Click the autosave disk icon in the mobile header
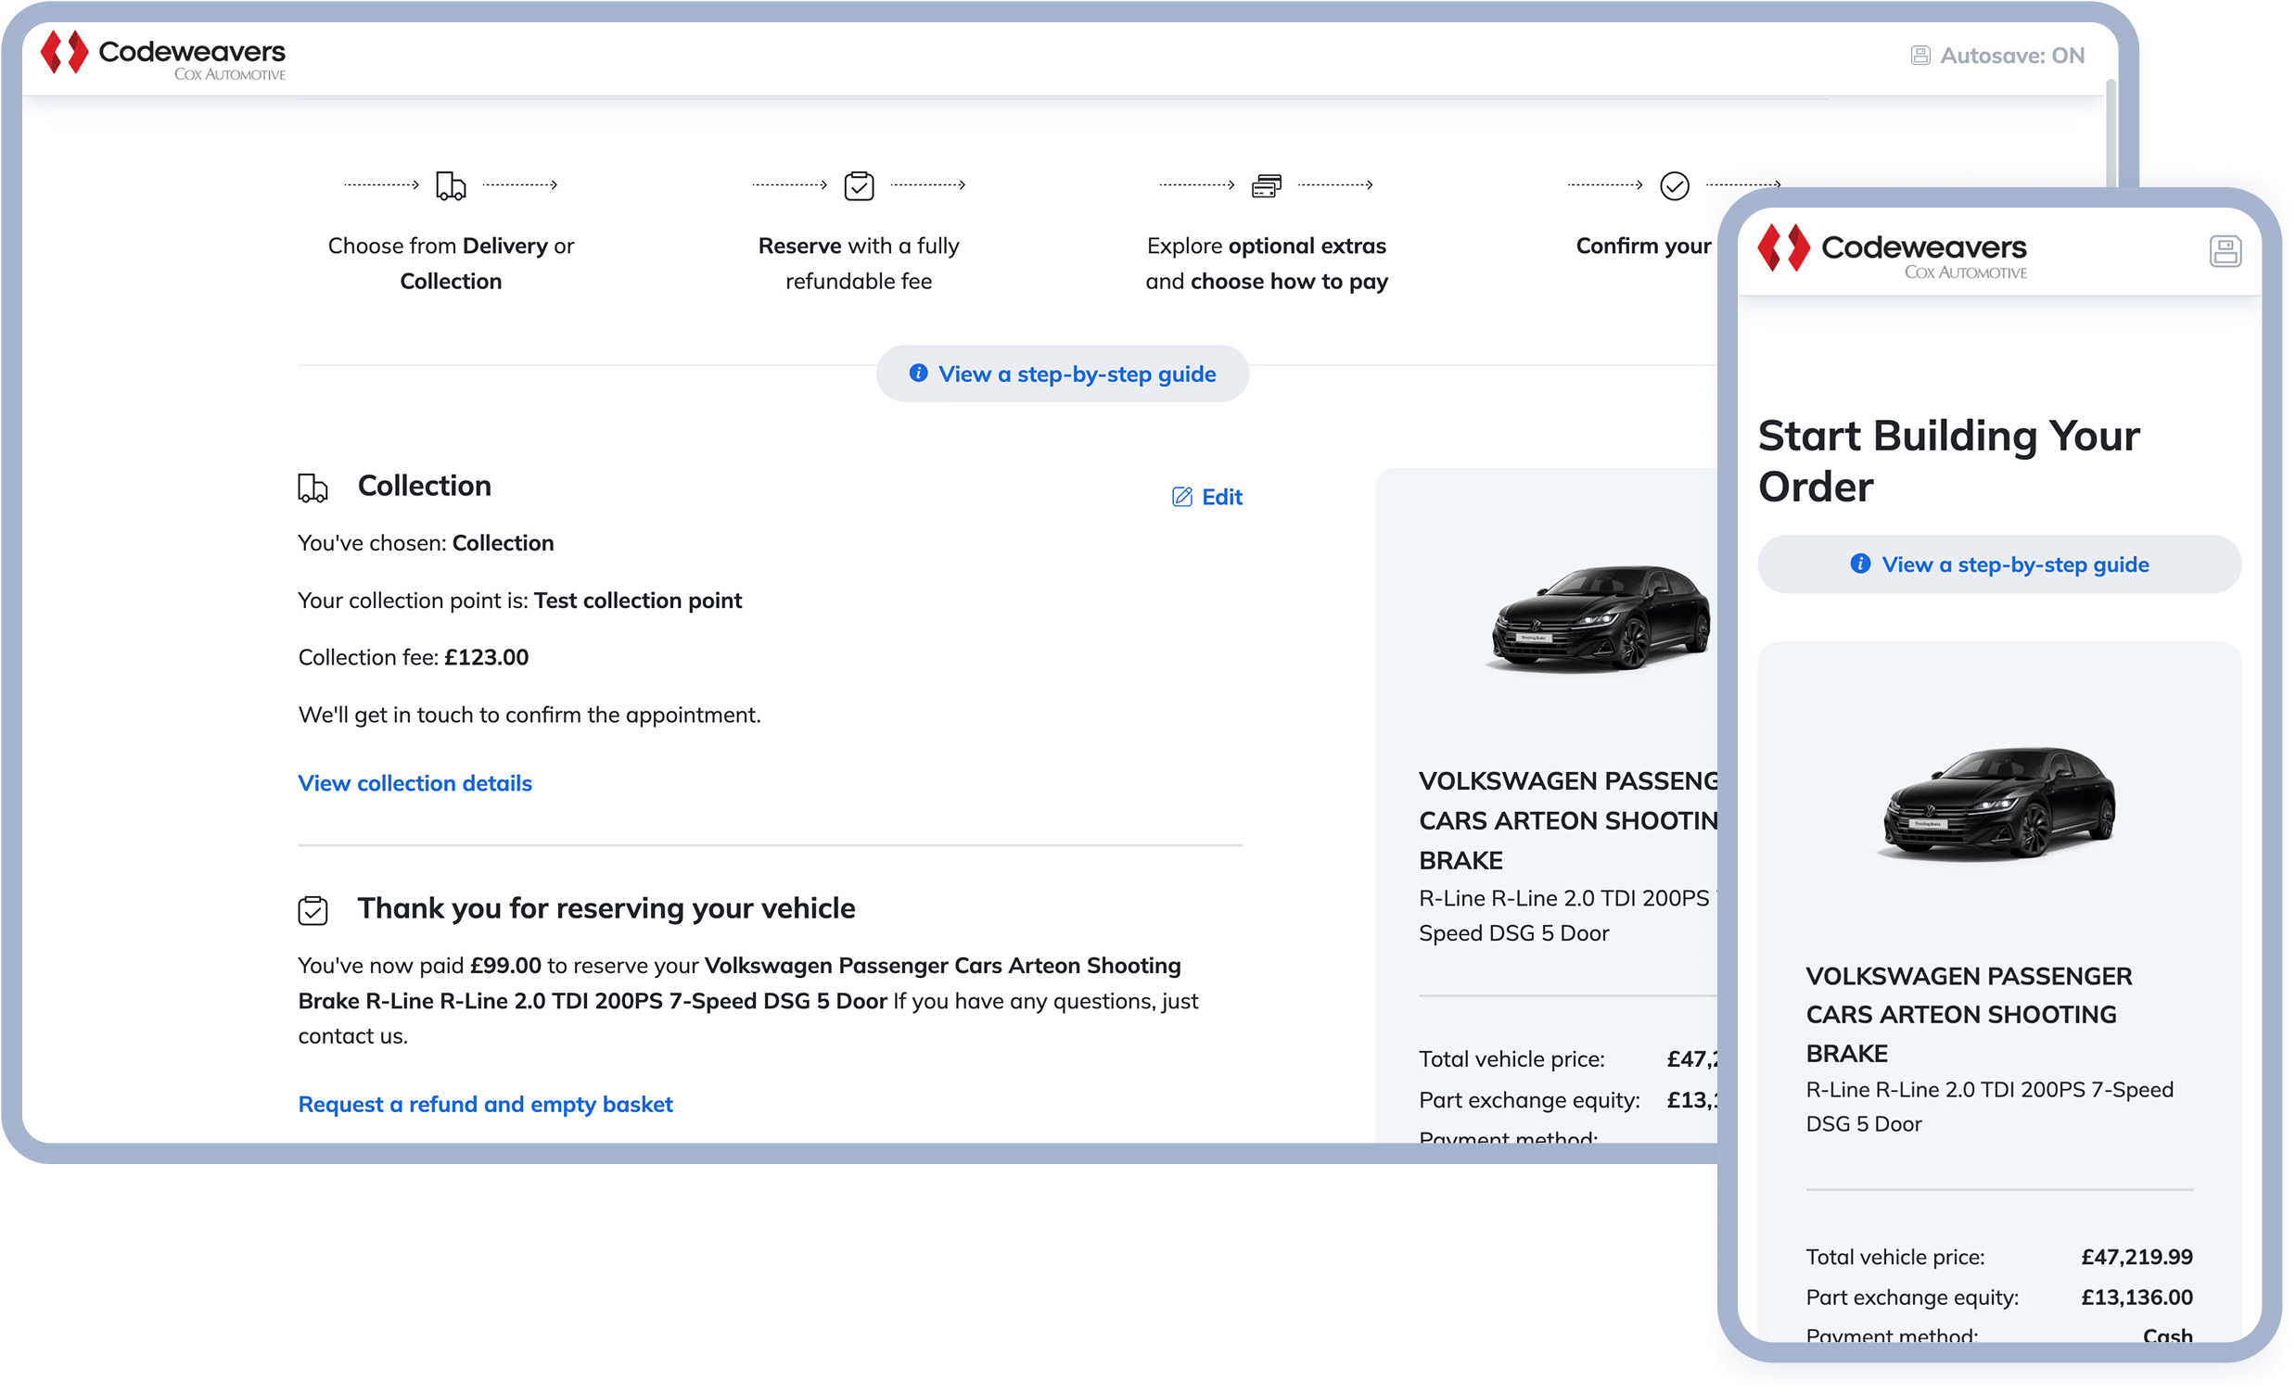The image size is (2296, 1393). (x=2225, y=251)
